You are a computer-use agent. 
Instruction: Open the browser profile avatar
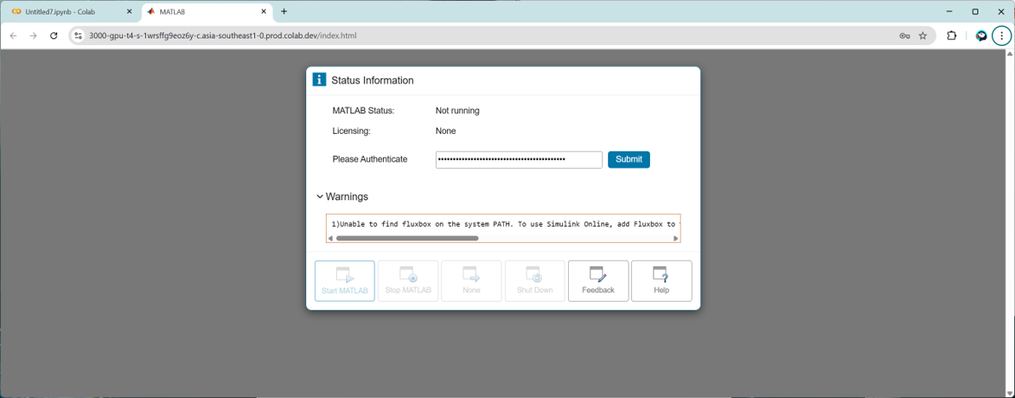pos(982,36)
